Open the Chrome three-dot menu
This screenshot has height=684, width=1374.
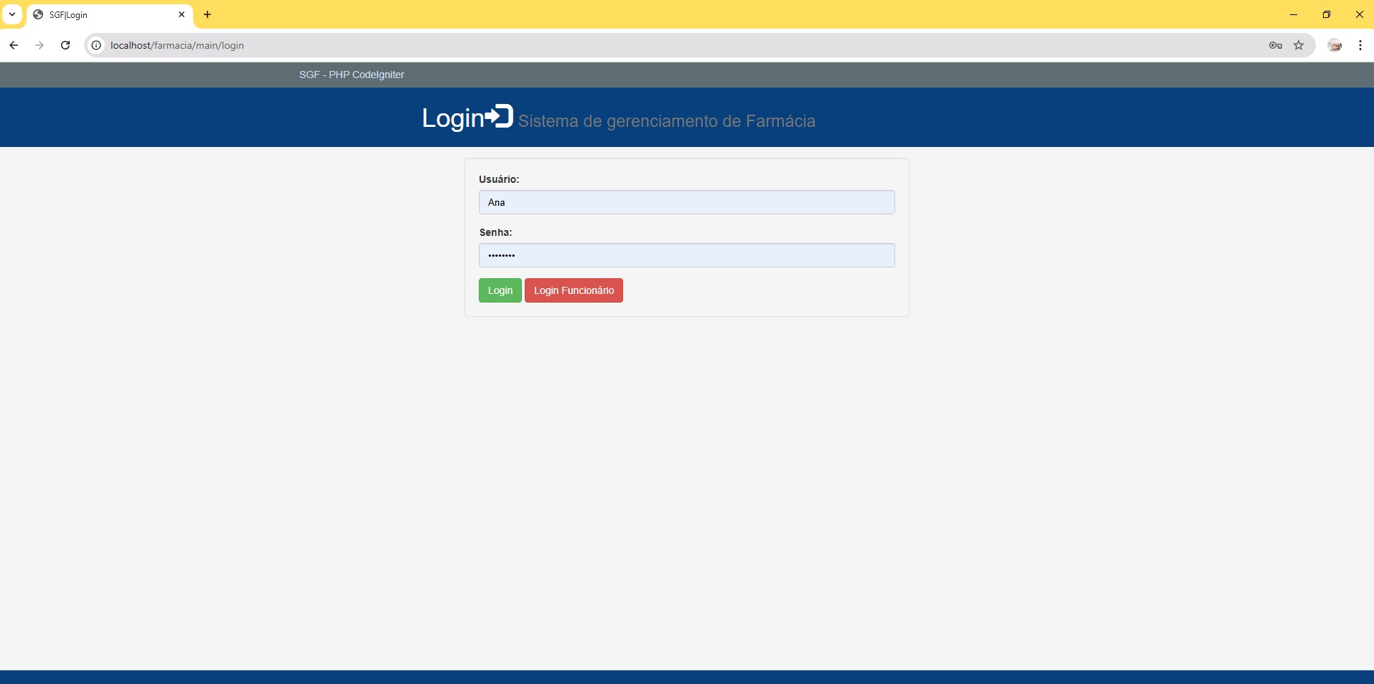point(1359,45)
